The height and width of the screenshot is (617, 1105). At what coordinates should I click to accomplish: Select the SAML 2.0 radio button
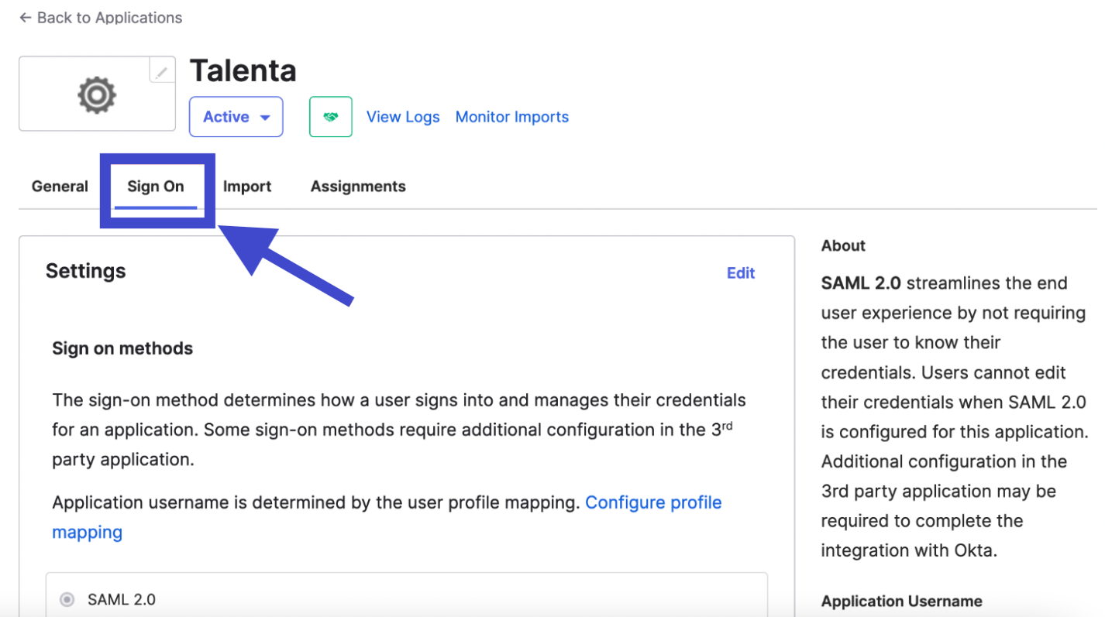click(x=67, y=599)
